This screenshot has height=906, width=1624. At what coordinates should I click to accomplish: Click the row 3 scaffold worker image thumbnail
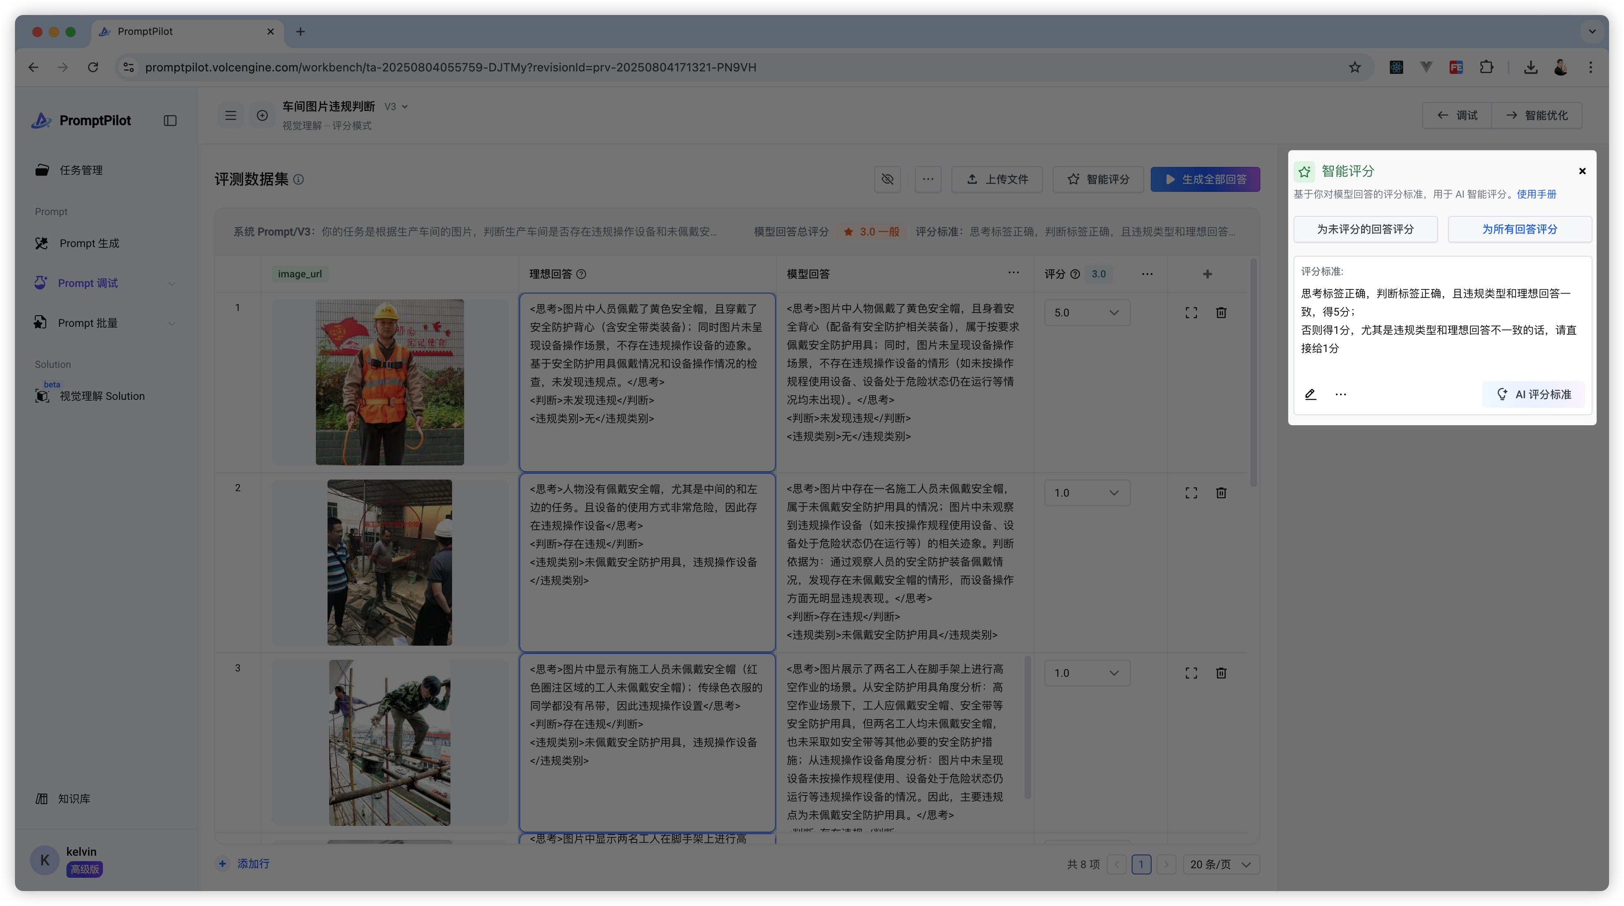[x=390, y=743]
